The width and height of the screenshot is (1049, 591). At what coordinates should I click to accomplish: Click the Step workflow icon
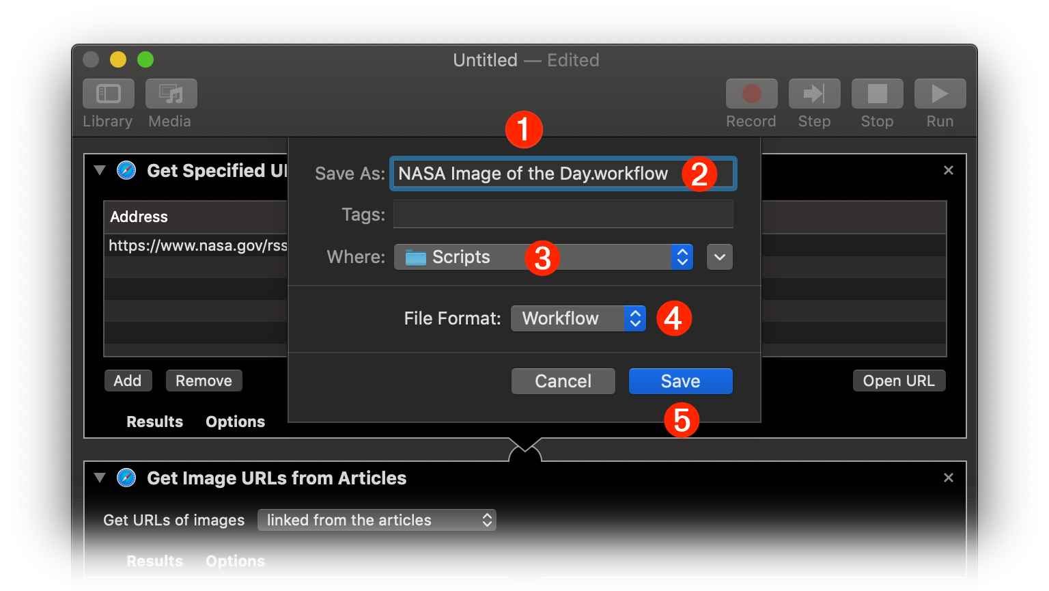point(814,94)
